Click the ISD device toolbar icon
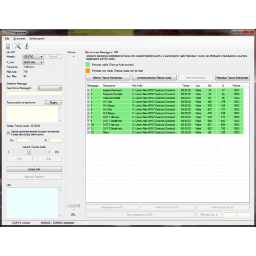The width and height of the screenshot is (256, 256). coord(8,46)
